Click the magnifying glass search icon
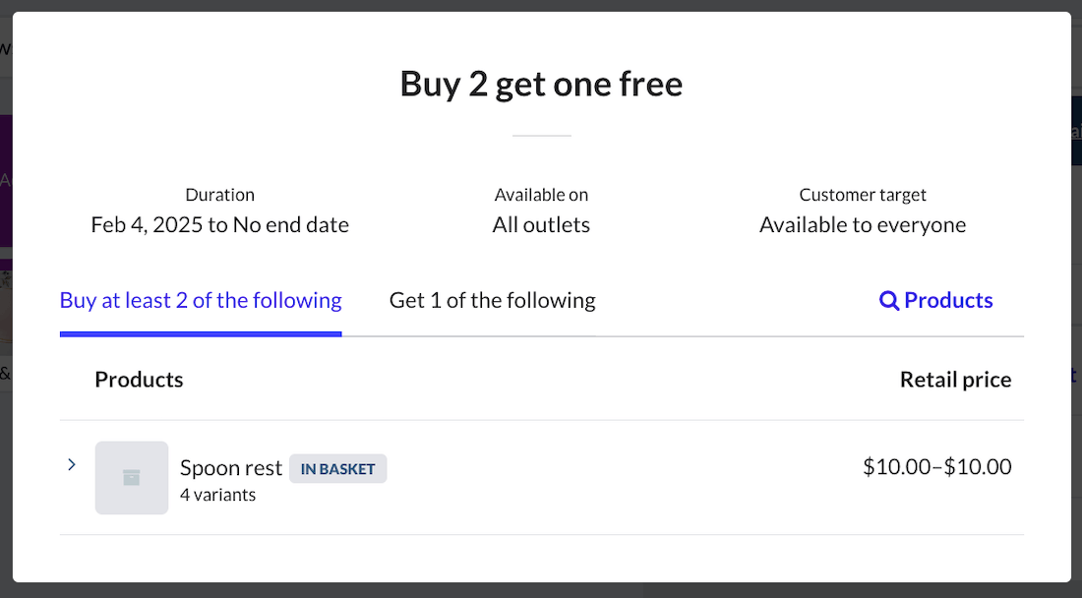1082x598 pixels. (x=889, y=300)
